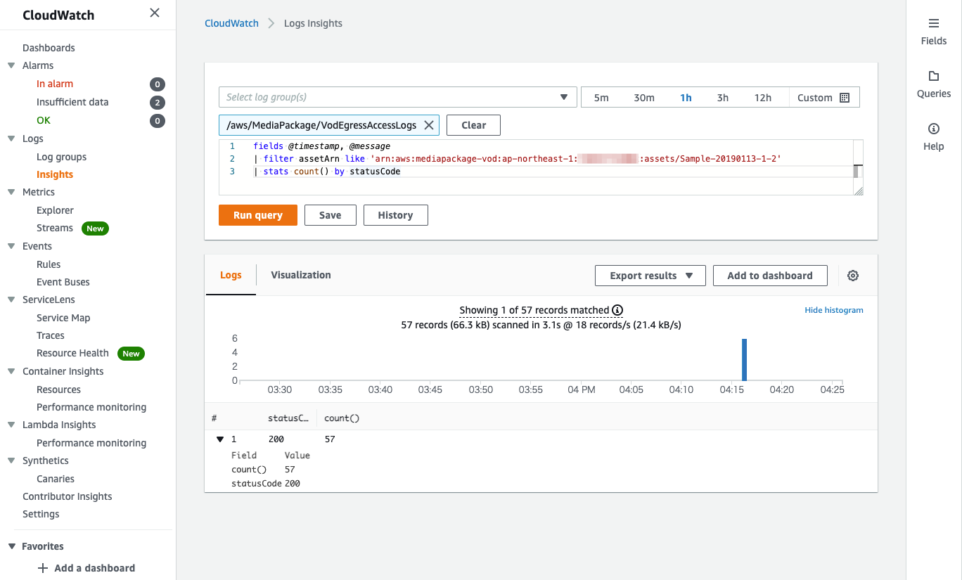This screenshot has width=962, height=580.
Task: Open Resources under Container Insights
Action: (x=58, y=389)
